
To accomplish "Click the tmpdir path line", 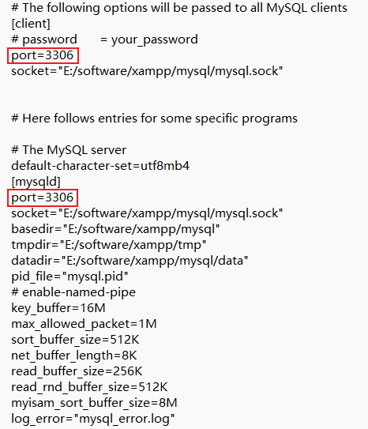I will point(108,245).
